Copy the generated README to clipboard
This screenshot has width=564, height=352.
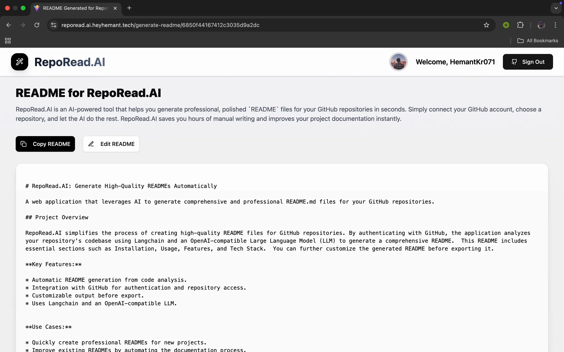click(x=45, y=144)
